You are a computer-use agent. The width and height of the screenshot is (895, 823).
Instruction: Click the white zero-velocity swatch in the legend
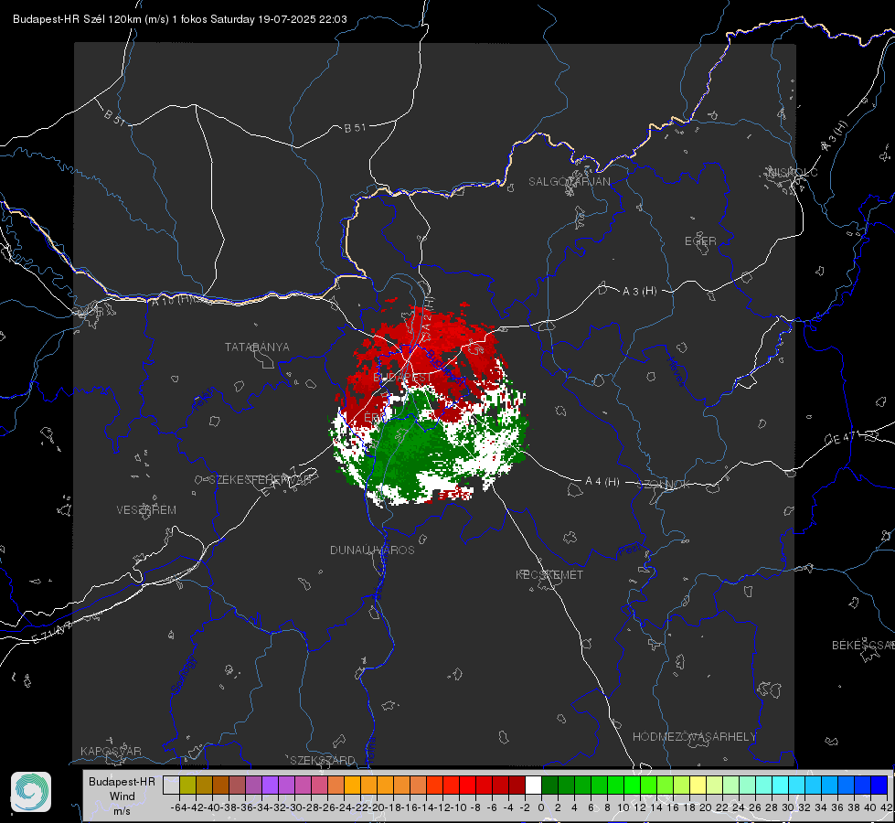tap(533, 785)
